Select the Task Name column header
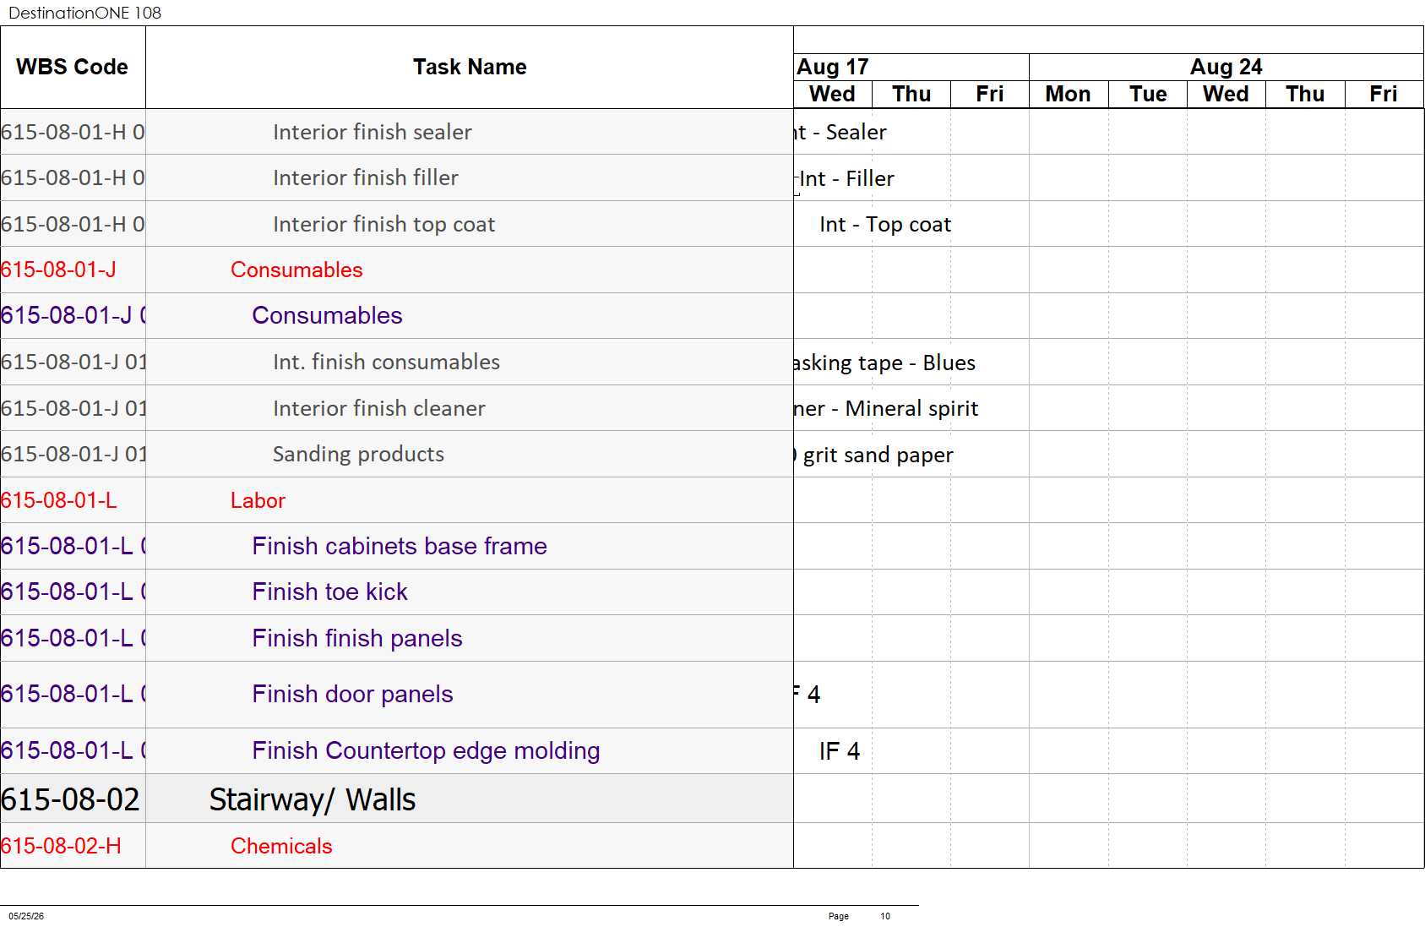Screen dimensions: 1425x927 (x=470, y=67)
